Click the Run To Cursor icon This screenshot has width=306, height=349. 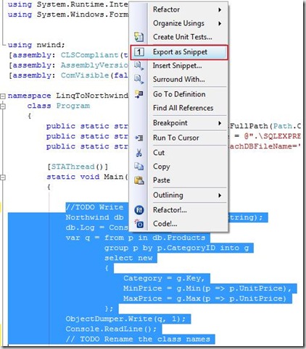[139, 138]
